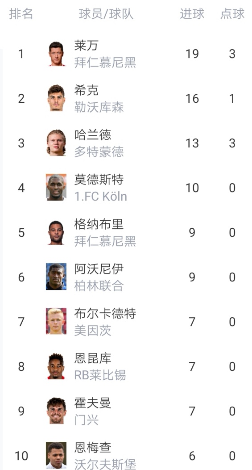252x470 pixels.
Task: Open the 莱万 player name link
Action: (87, 45)
